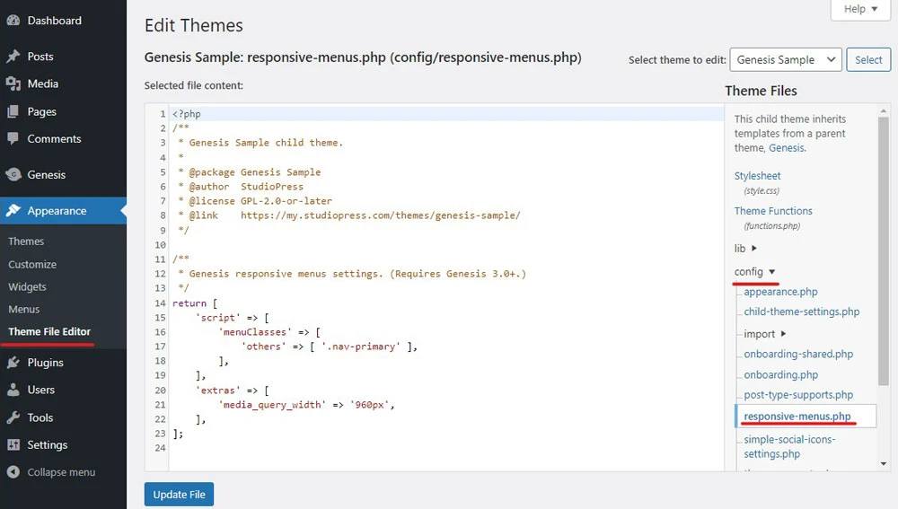This screenshot has width=898, height=509.
Task: Click the scroll up arrow of file list
Action: point(884,111)
